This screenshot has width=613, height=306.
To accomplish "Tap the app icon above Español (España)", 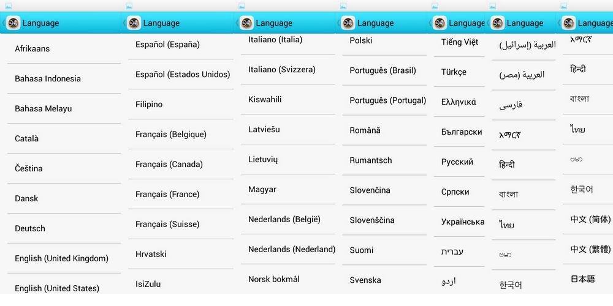I will pyautogui.click(x=134, y=23).
